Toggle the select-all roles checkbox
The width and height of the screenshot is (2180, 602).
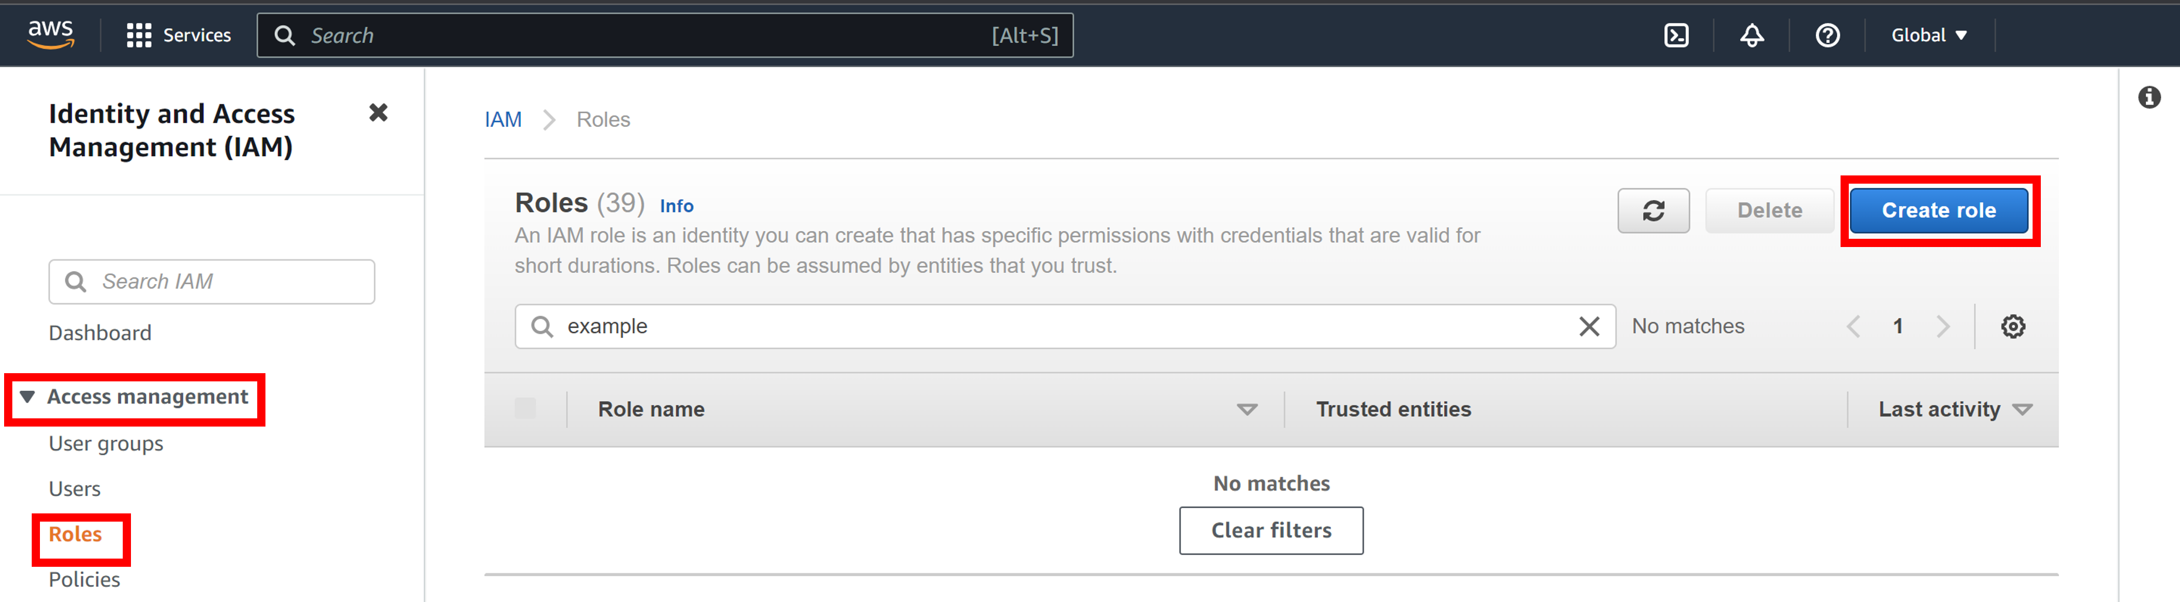point(524,408)
